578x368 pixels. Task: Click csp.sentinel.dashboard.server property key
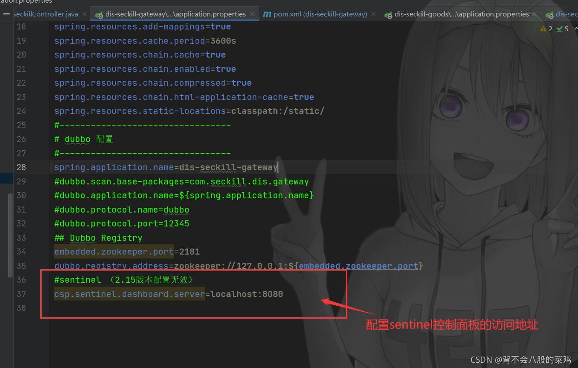click(x=130, y=294)
